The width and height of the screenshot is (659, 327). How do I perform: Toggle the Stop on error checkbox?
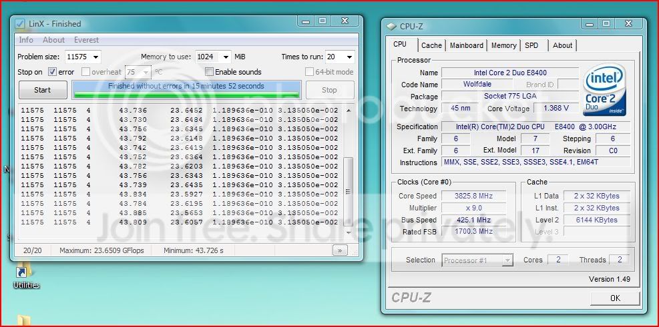pos(53,72)
